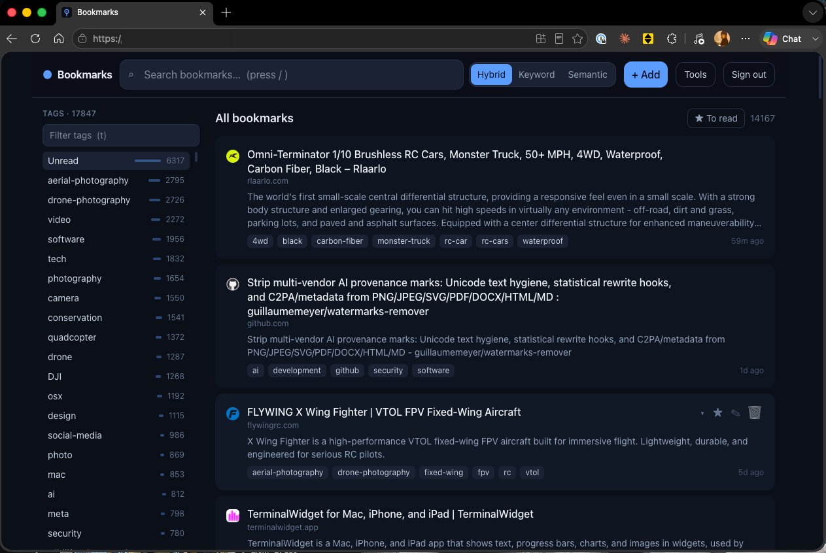This screenshot has width=826, height=553.
Task: Click the tag list scrollbar thumb
Action: tap(196, 157)
